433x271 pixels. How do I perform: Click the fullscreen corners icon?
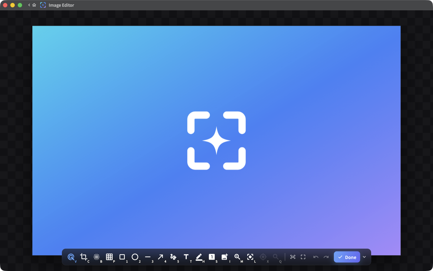(x=303, y=257)
